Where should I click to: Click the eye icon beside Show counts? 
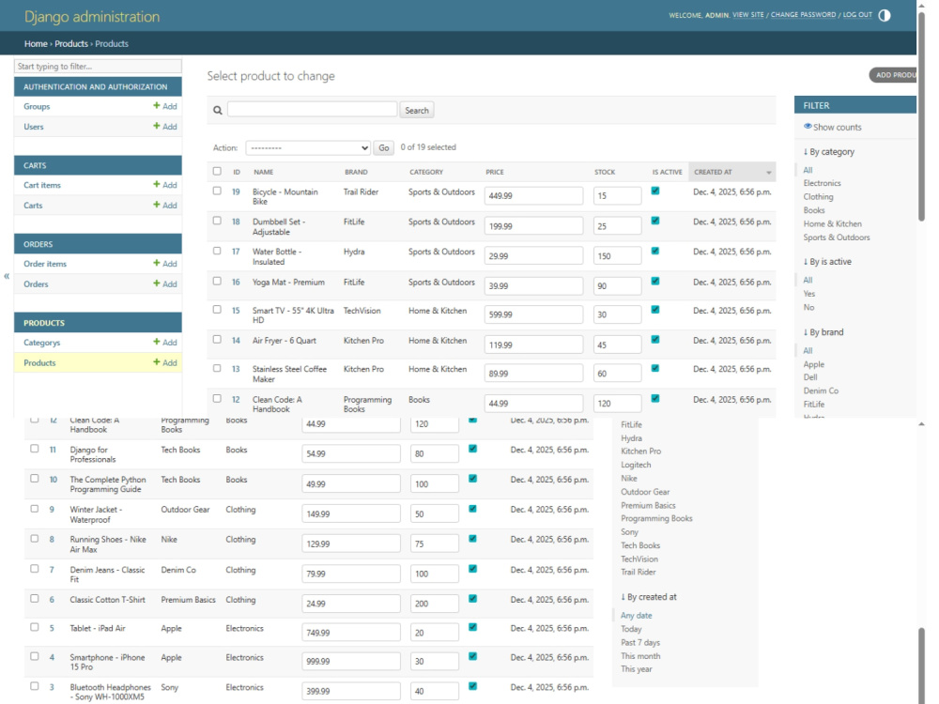pos(808,127)
